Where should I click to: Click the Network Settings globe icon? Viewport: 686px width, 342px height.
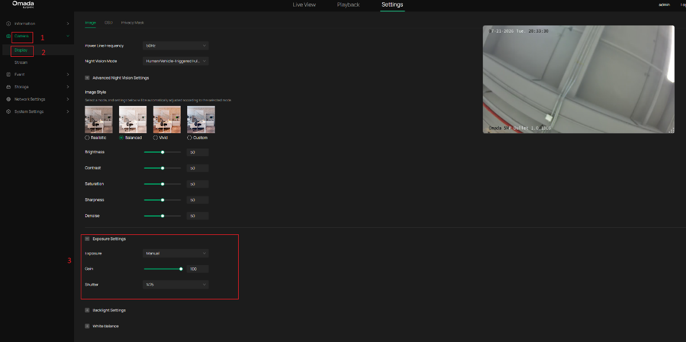point(9,99)
